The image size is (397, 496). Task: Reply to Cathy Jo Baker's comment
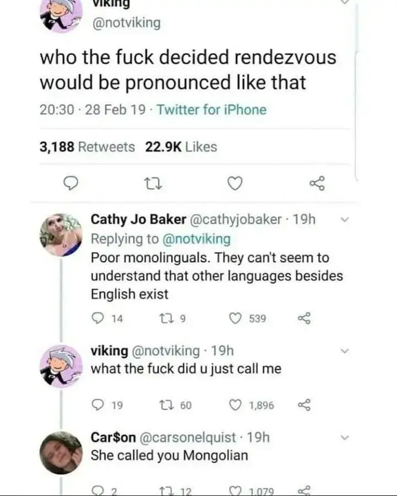(x=97, y=318)
